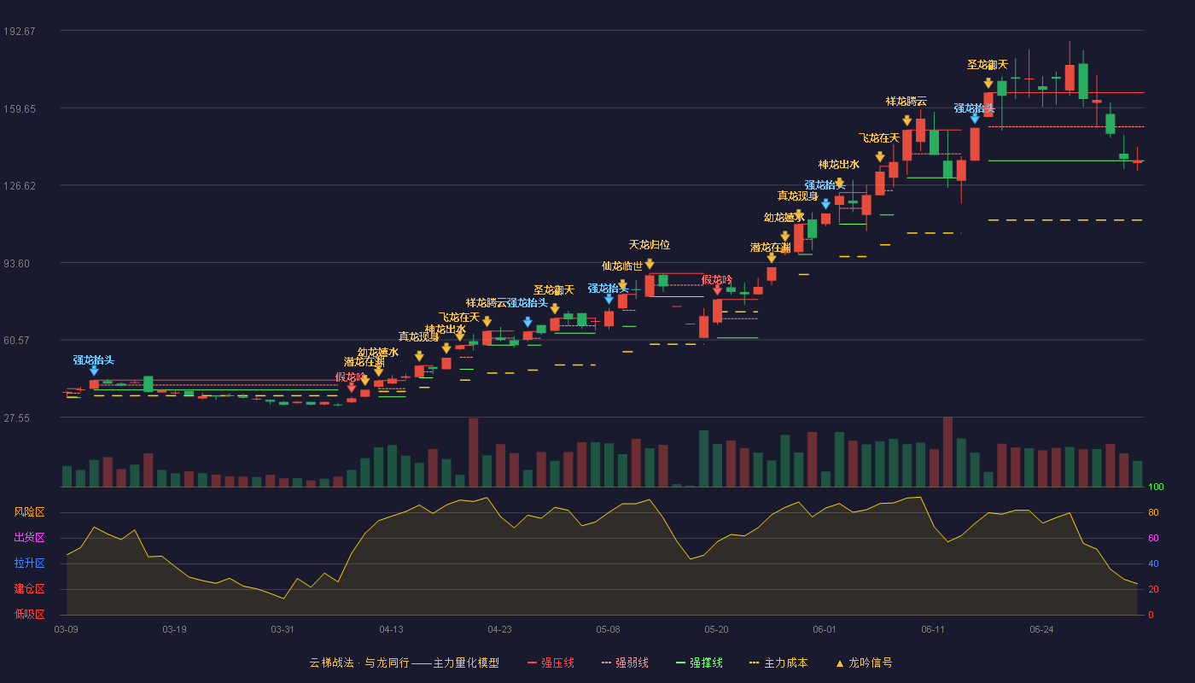Toggle the 主力成本 legend series

tap(778, 663)
